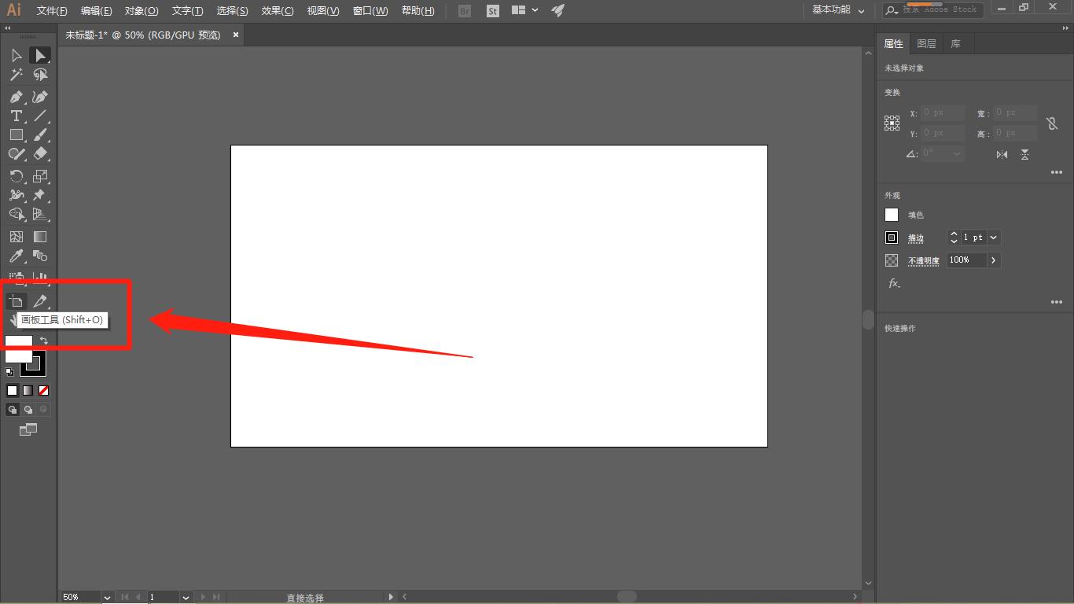
Task: Select the Type tool
Action: coord(16,116)
